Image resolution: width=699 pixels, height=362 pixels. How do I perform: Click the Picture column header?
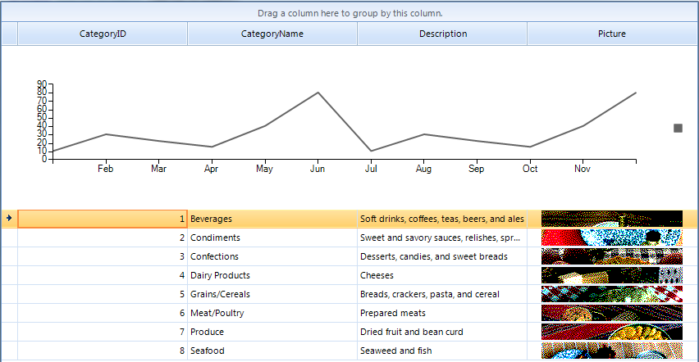point(612,34)
